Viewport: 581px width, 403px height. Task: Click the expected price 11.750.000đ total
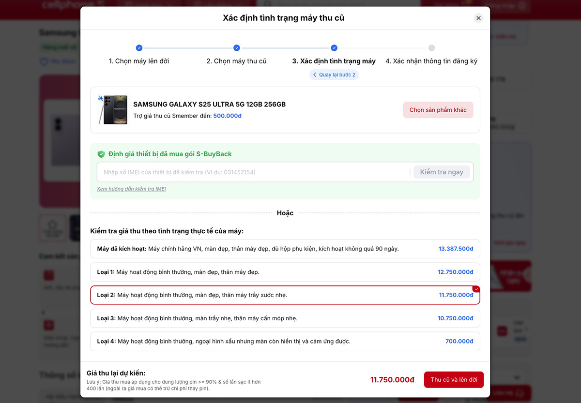coord(392,380)
